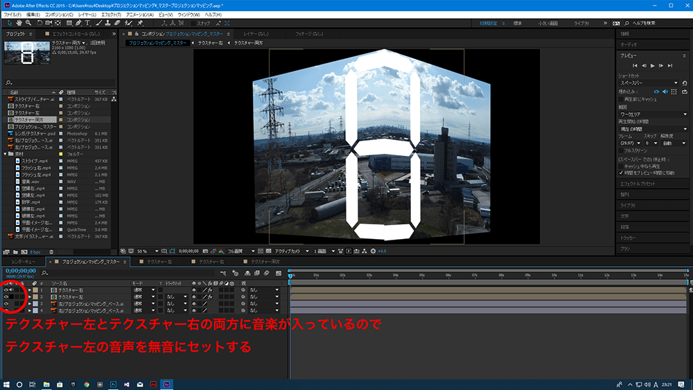Enable the フルスクリーン checkbox

pos(622,150)
